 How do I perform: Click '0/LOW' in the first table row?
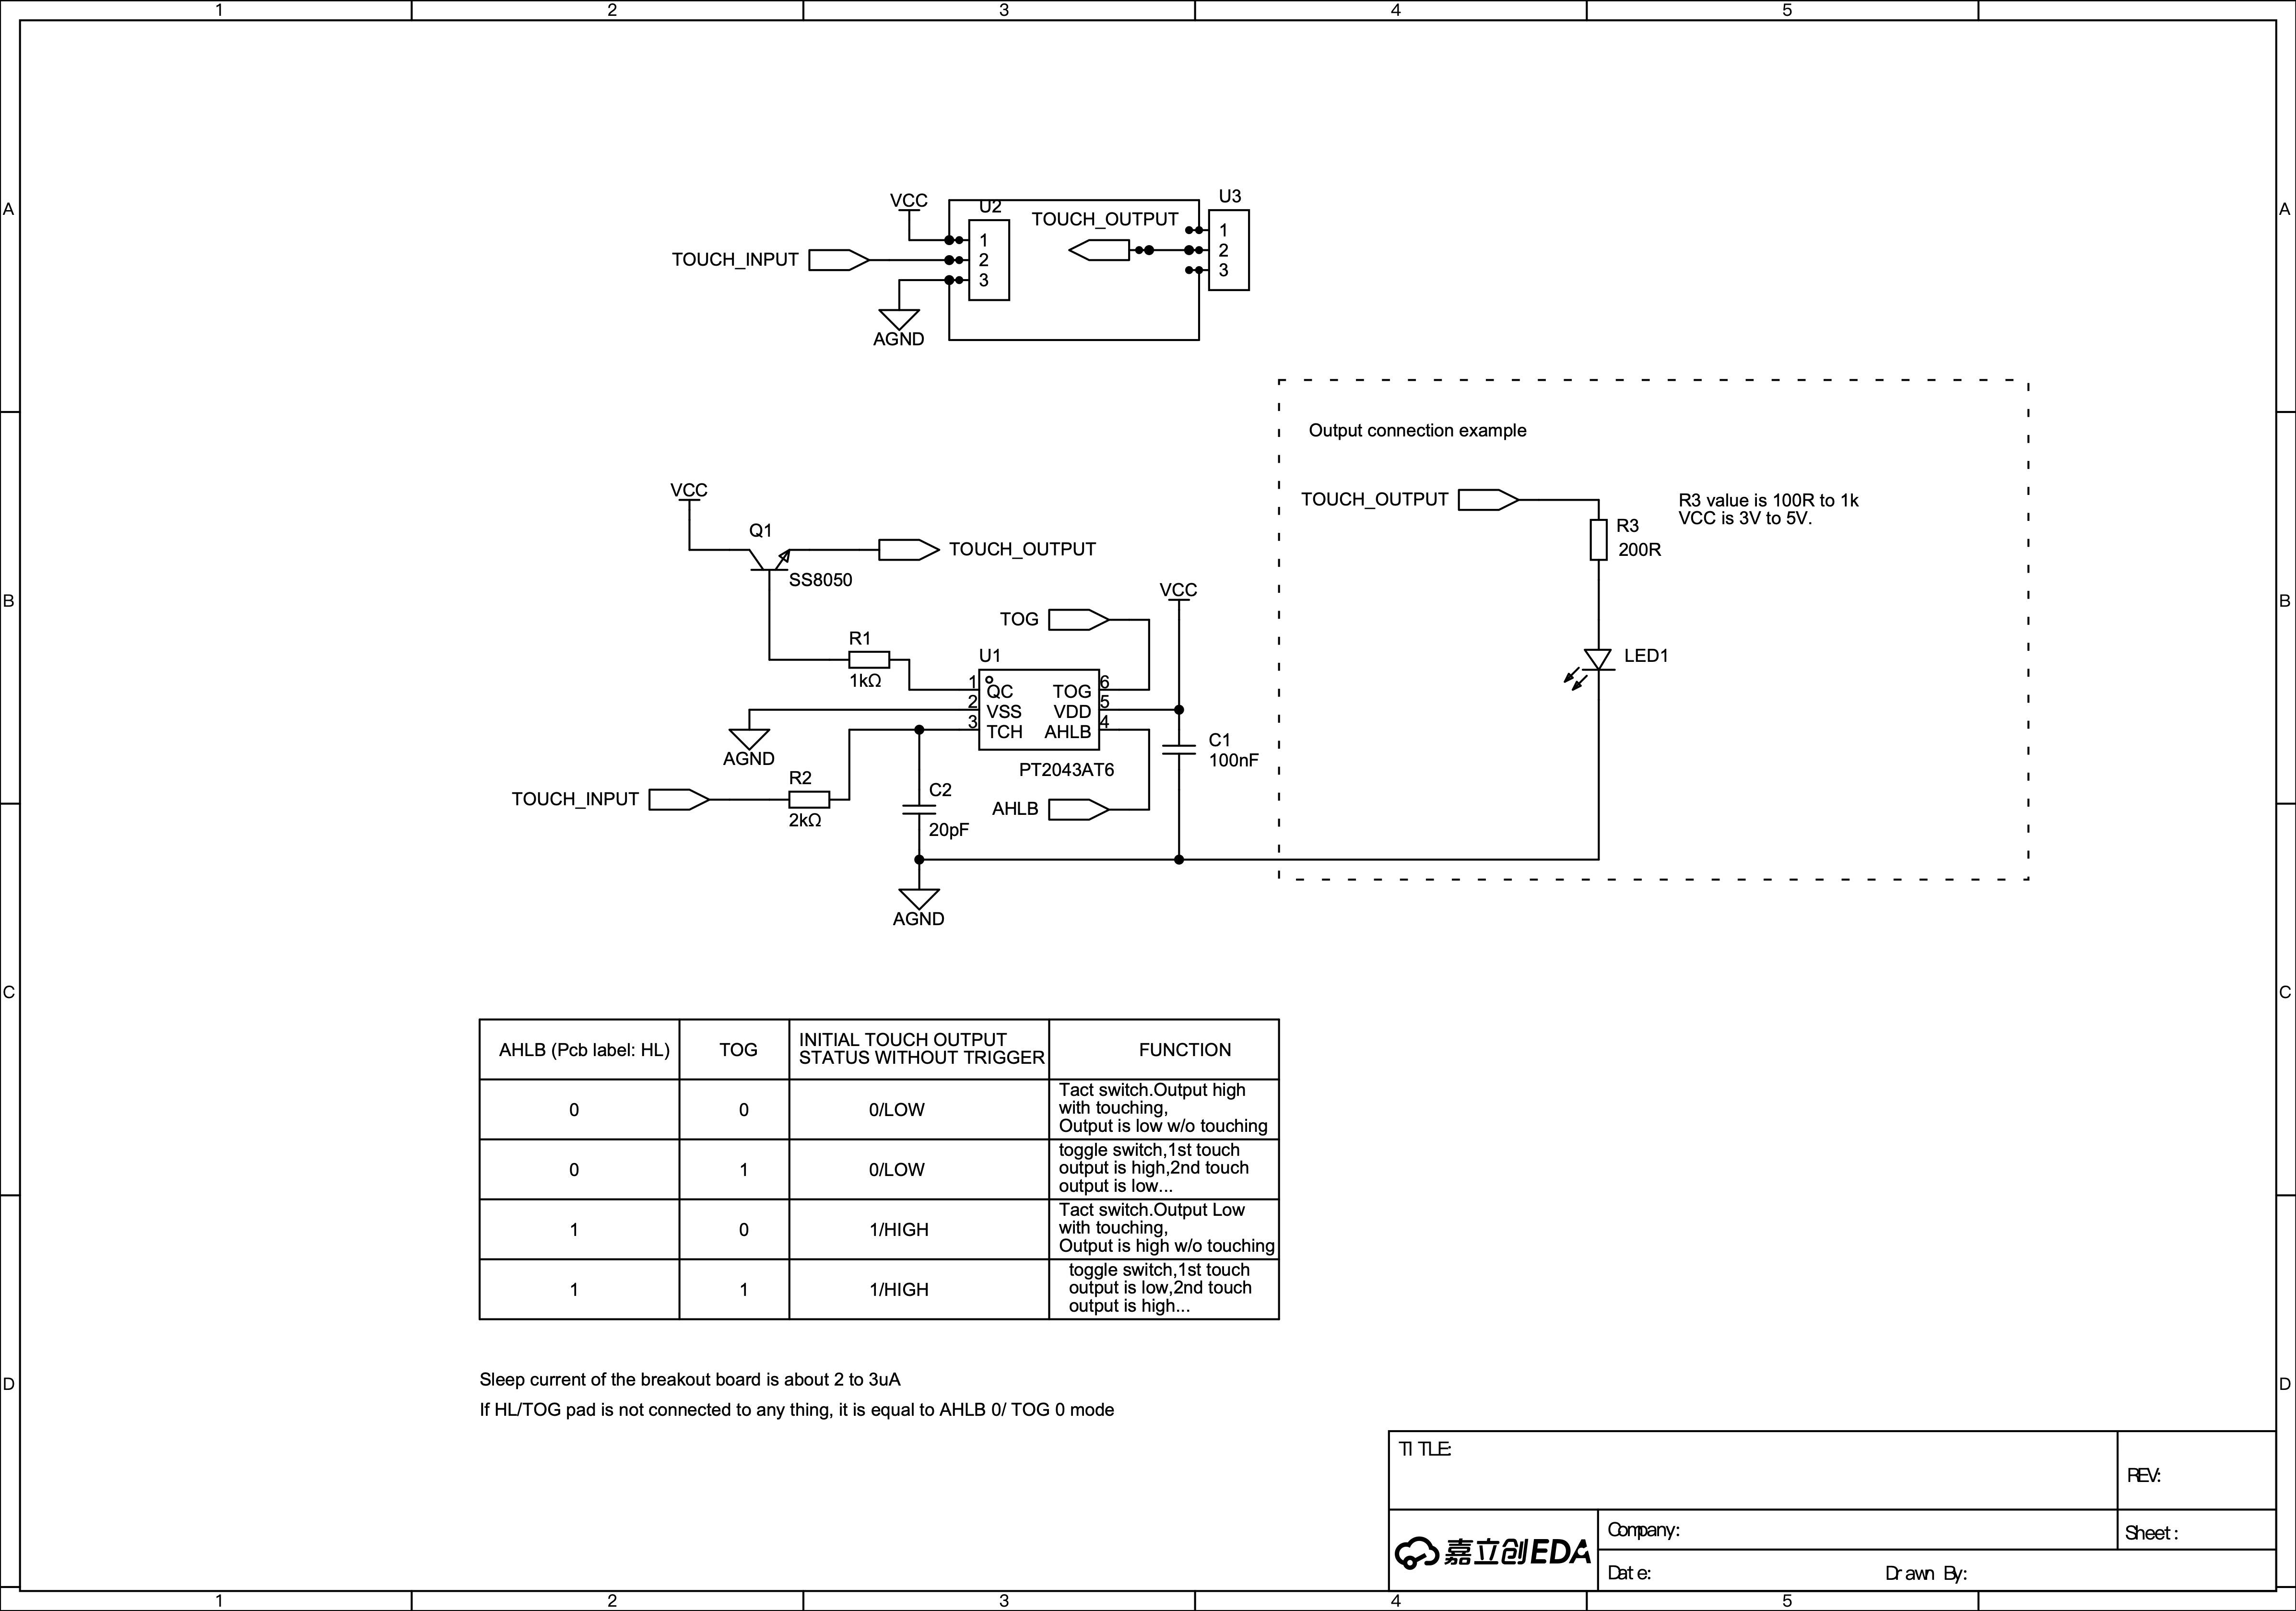[896, 1110]
